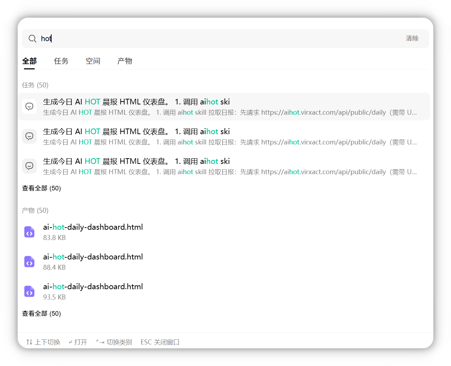The image size is (451, 366).
Task: Click the up-down arrows 上下切换 icon
Action: [x=29, y=342]
